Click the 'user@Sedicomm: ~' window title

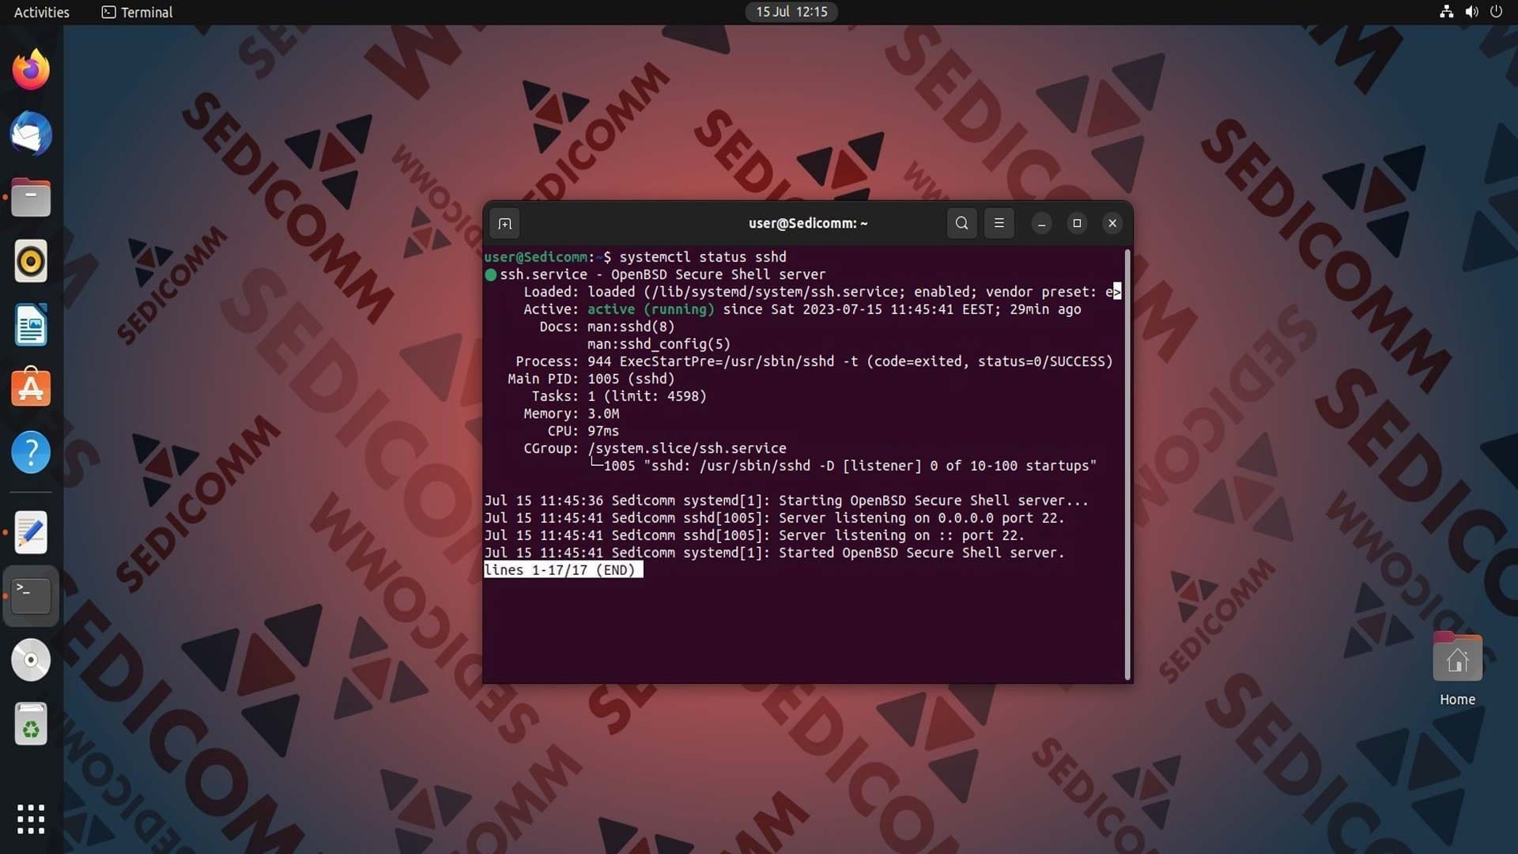(808, 224)
